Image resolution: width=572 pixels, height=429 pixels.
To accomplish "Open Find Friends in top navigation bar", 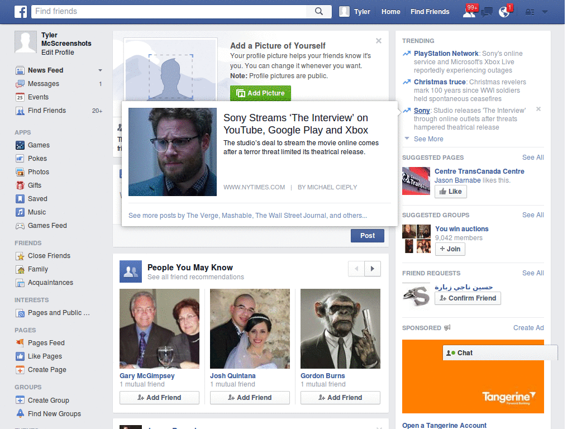I will click(430, 12).
